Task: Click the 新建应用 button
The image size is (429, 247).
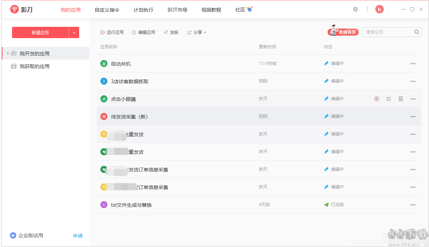Action: pyautogui.click(x=40, y=32)
